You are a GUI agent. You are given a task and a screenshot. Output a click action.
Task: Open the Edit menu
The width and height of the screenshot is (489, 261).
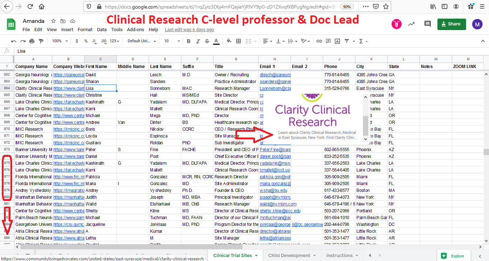click(38, 30)
